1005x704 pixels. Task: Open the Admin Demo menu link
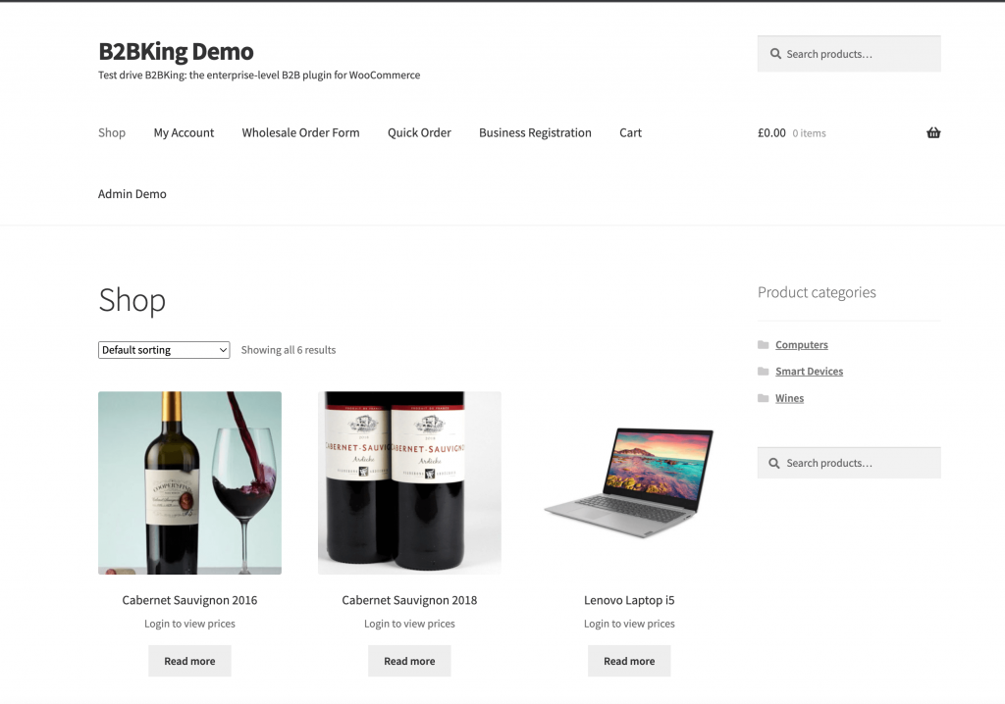coord(132,194)
